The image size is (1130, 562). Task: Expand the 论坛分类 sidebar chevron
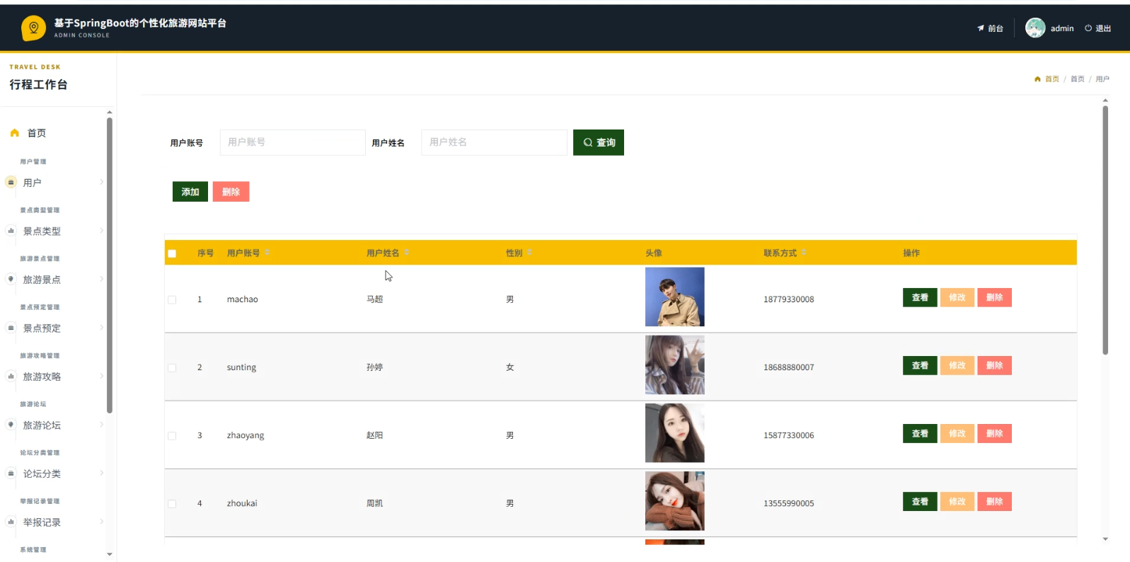(101, 474)
